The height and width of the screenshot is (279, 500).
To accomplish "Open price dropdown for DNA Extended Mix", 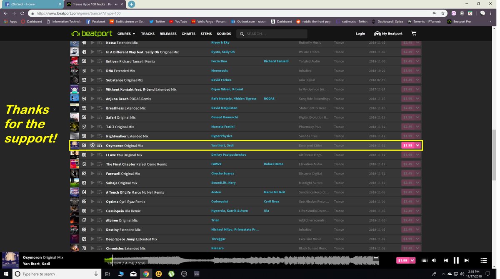I will (418, 71).
